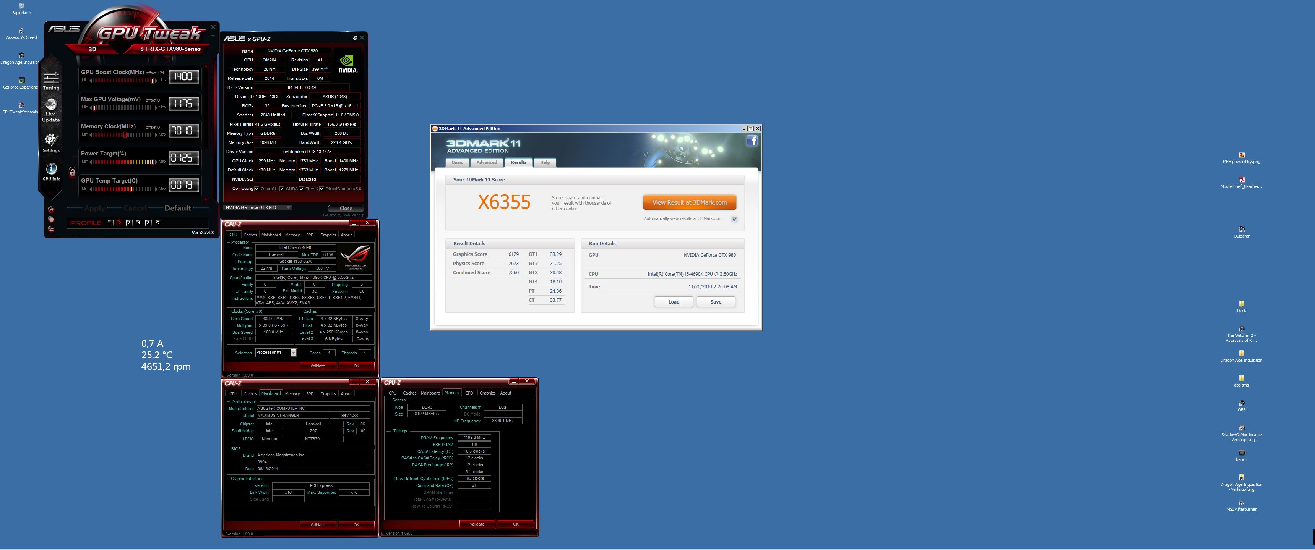Select the GeForce Experience desktop icon
The width and height of the screenshot is (1315, 550).
(x=21, y=83)
